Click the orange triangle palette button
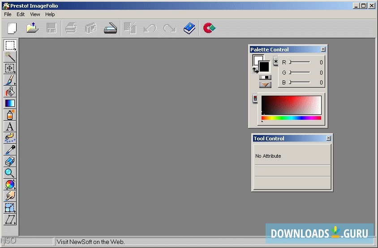The image size is (378, 248). 265,84
